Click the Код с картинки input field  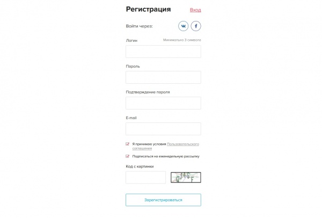pyautogui.click(x=145, y=177)
